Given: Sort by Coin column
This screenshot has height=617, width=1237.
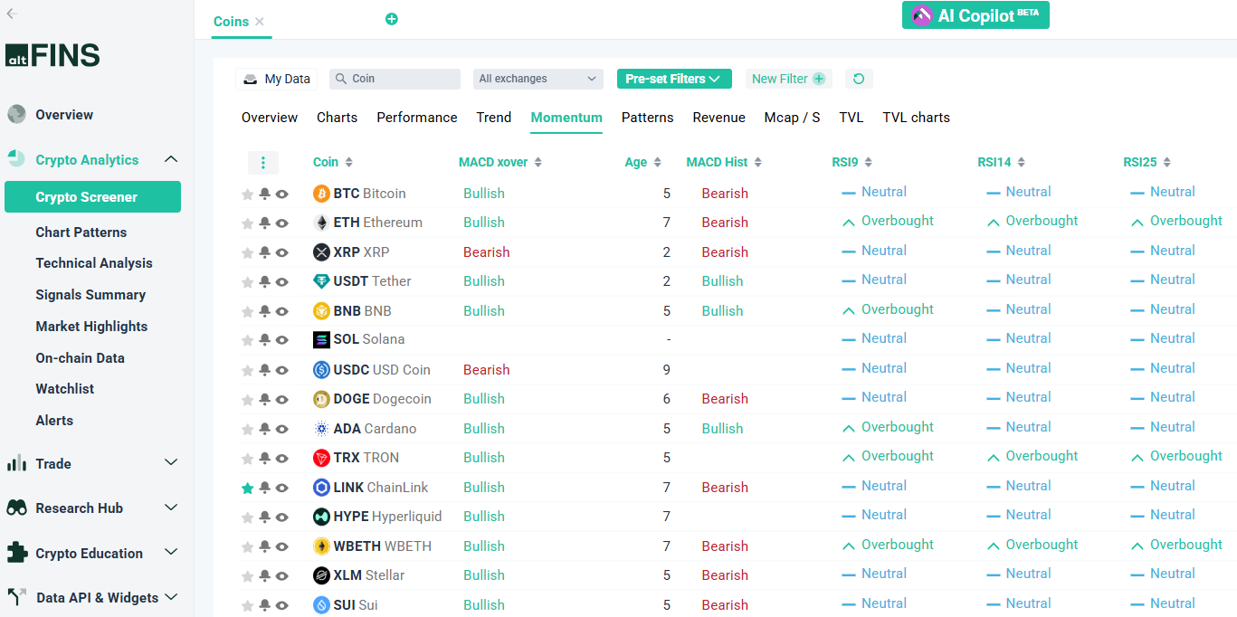Looking at the screenshot, I should (333, 162).
